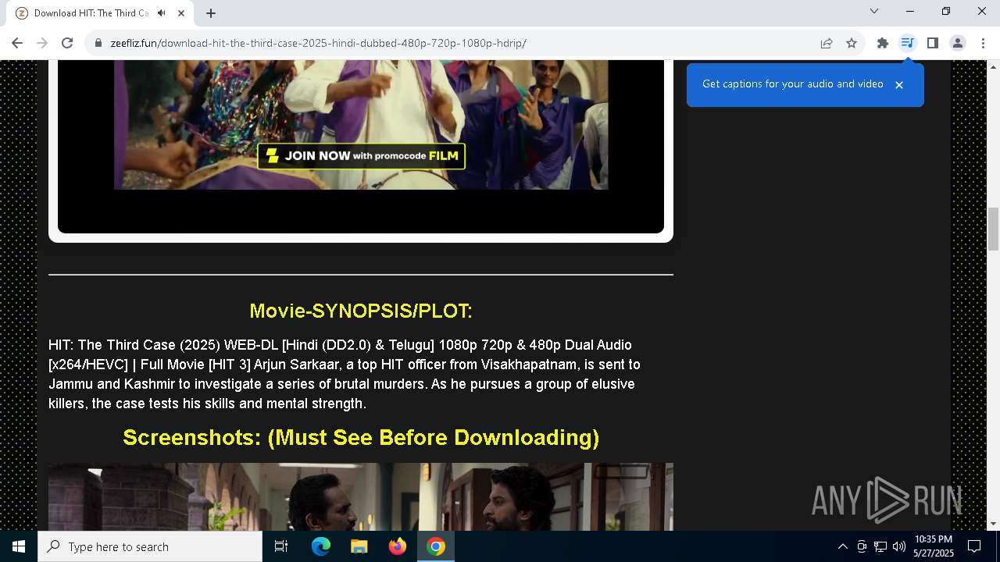The height and width of the screenshot is (562, 1000).
Task: Reload the current page
Action: (x=67, y=43)
